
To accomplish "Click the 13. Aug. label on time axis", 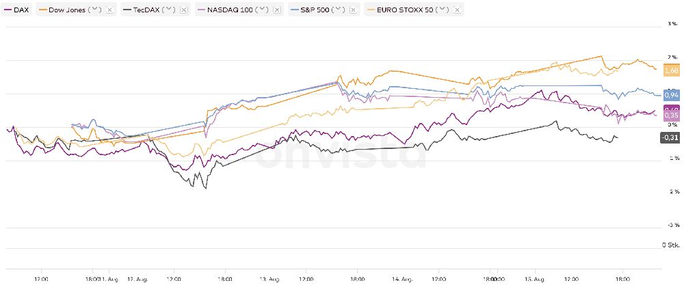I will pyautogui.click(x=268, y=279).
